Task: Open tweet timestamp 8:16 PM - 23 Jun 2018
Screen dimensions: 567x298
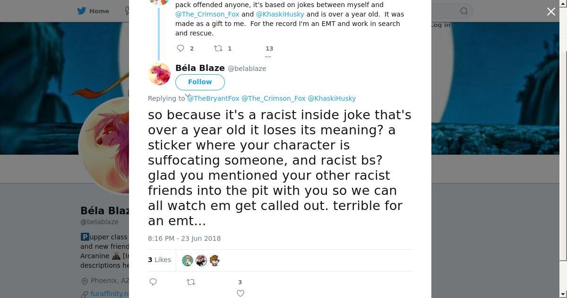Action: (184, 238)
